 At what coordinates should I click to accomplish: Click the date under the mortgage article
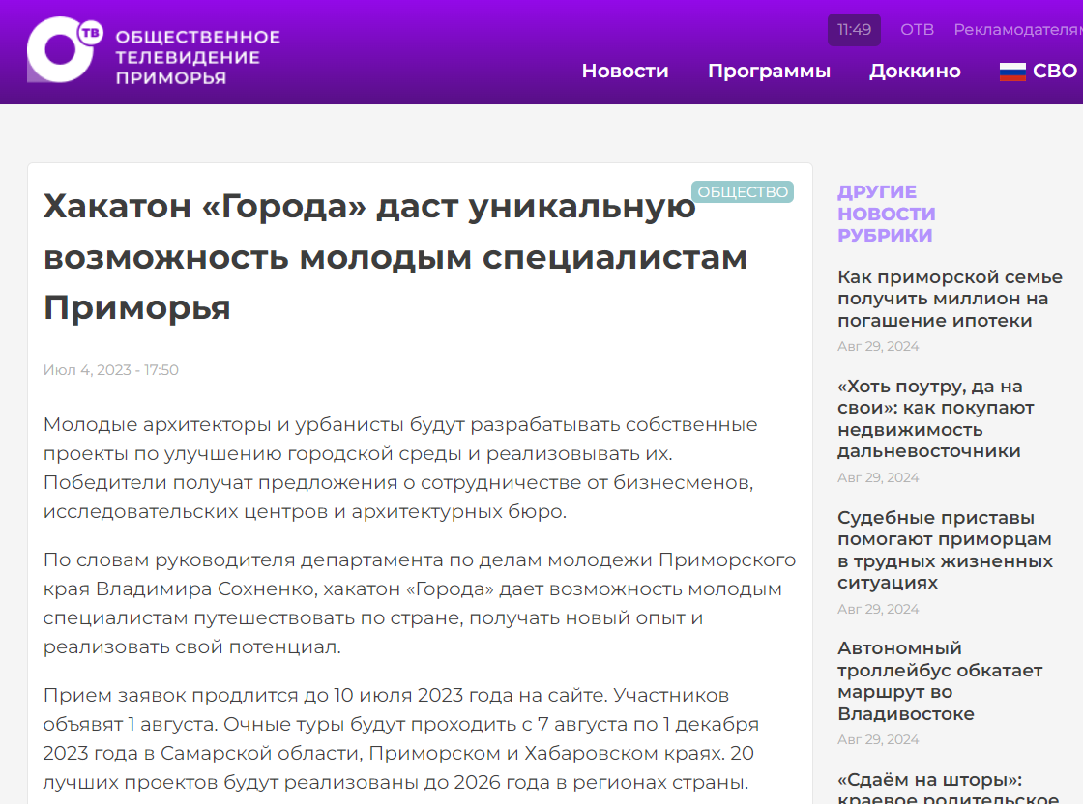[878, 347]
